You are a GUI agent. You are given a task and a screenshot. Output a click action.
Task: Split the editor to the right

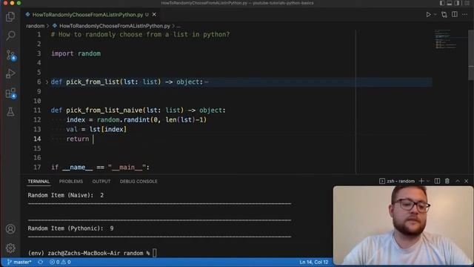[x=454, y=14]
